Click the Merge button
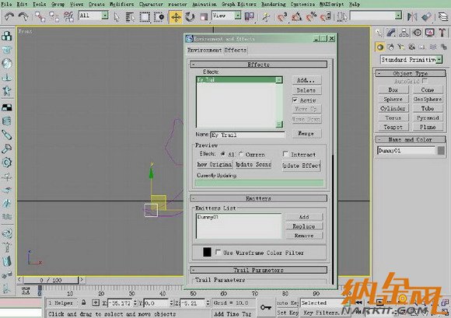This screenshot has height=318, width=451. click(x=306, y=134)
